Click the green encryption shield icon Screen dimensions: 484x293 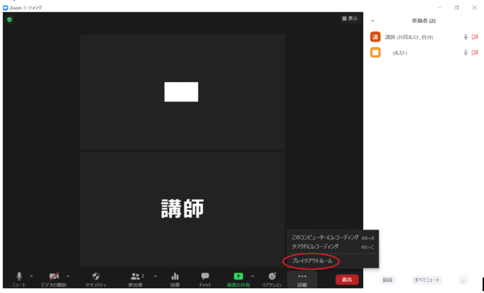pos(9,20)
